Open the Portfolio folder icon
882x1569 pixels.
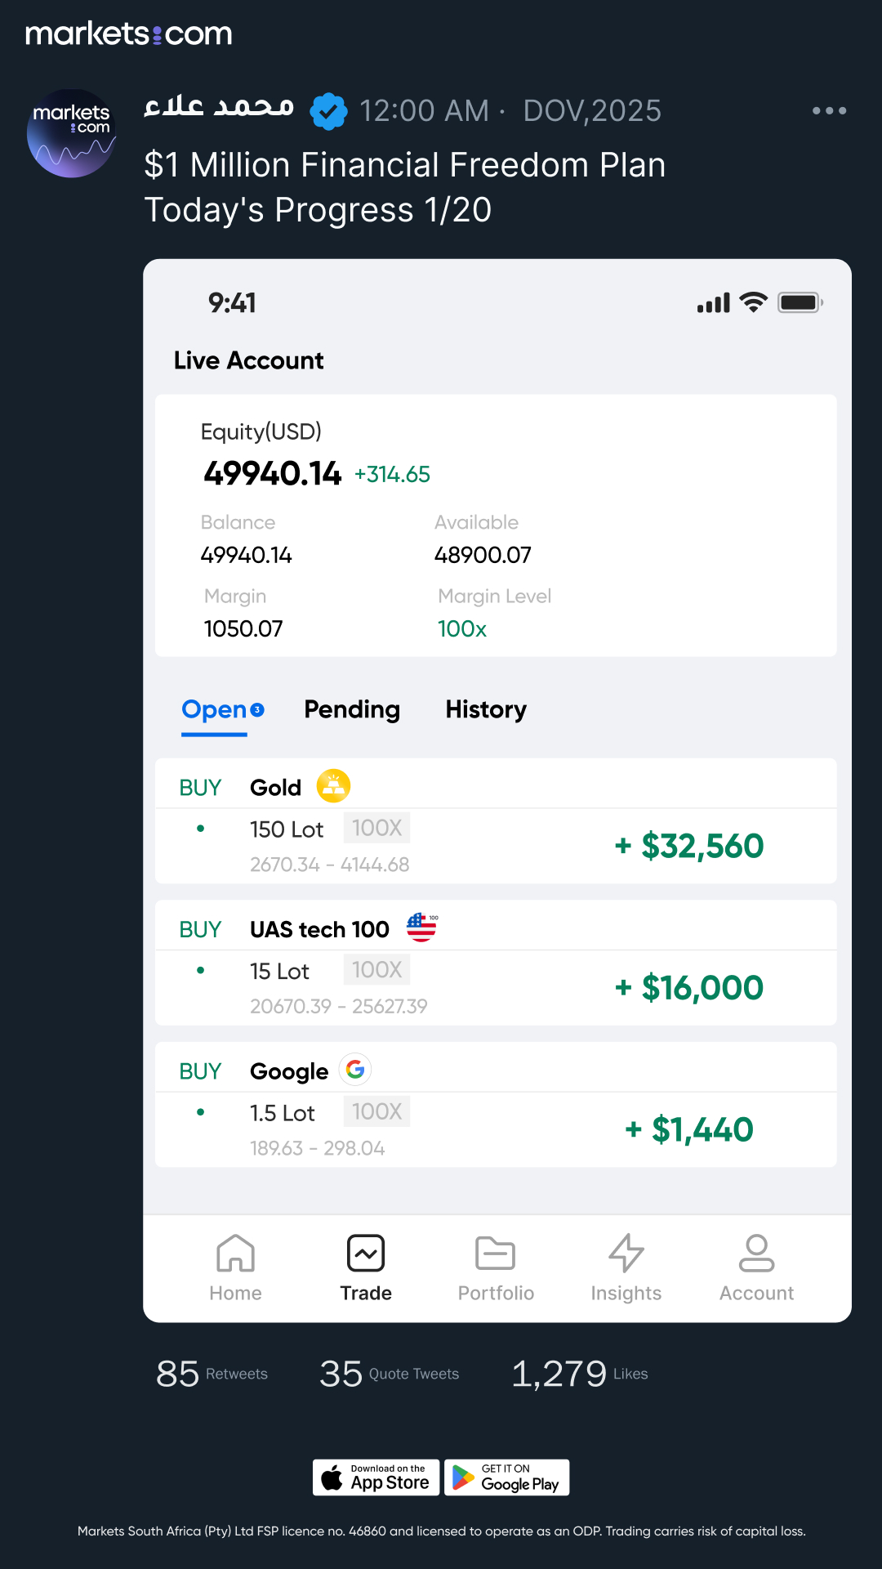point(495,1253)
